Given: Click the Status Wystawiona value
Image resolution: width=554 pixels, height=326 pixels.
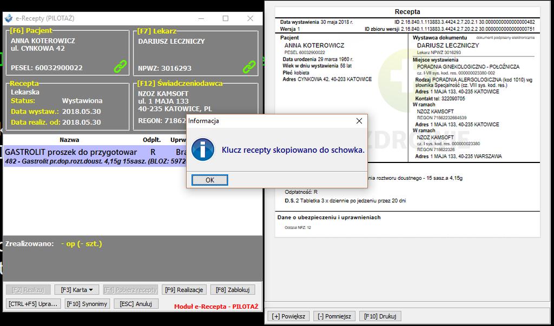Looking at the screenshot, I should pos(82,101).
